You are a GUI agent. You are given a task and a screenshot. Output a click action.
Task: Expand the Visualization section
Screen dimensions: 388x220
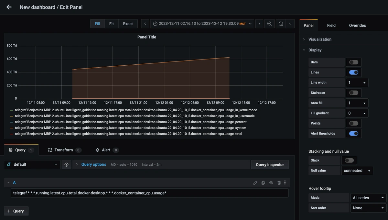(x=320, y=39)
